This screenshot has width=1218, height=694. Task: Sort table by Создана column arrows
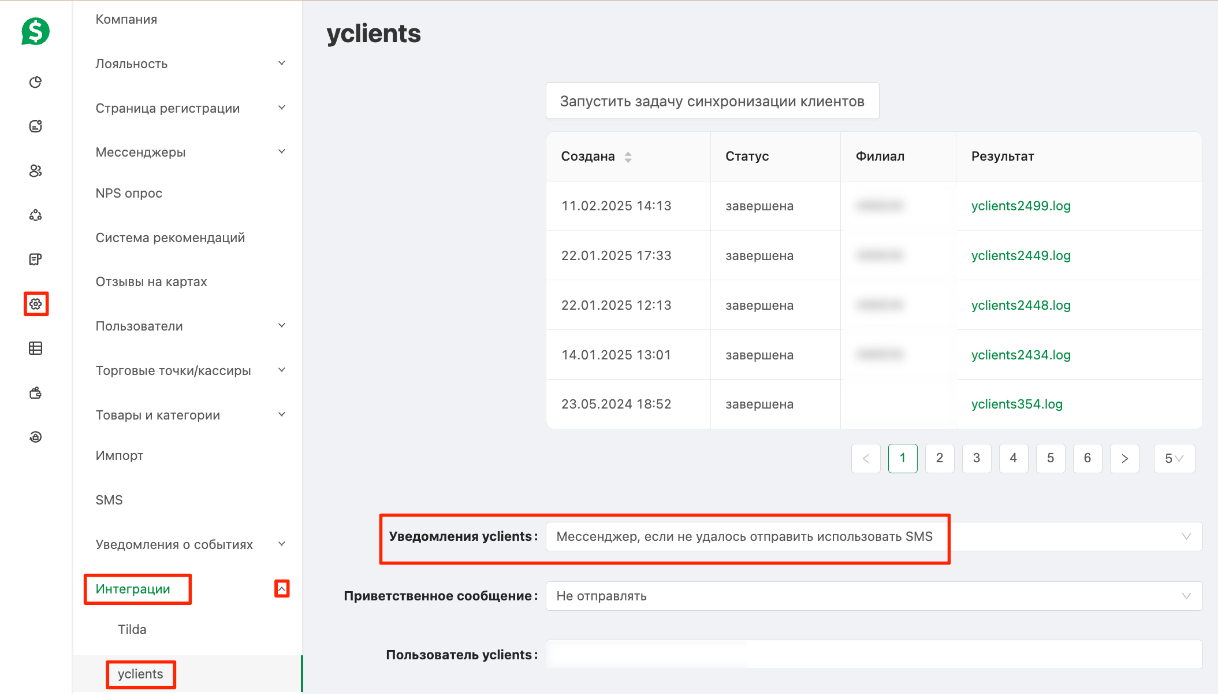tap(628, 157)
